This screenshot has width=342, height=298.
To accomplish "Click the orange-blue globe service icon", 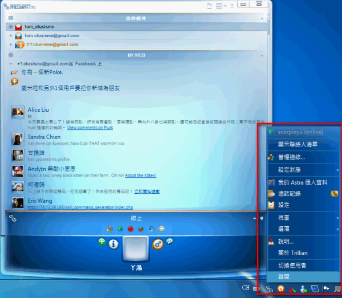I will pos(141,229).
